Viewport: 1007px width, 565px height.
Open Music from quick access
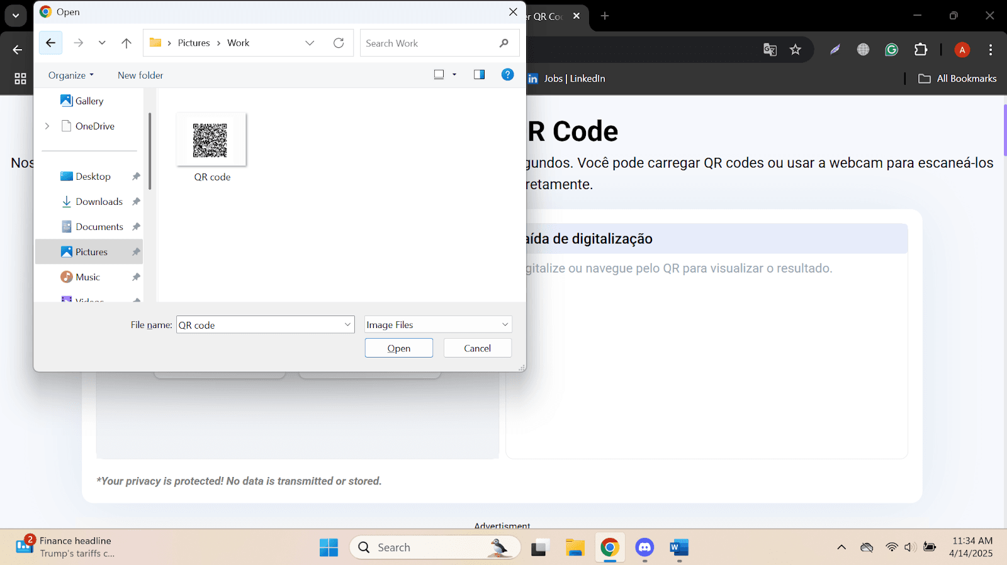tap(81, 277)
